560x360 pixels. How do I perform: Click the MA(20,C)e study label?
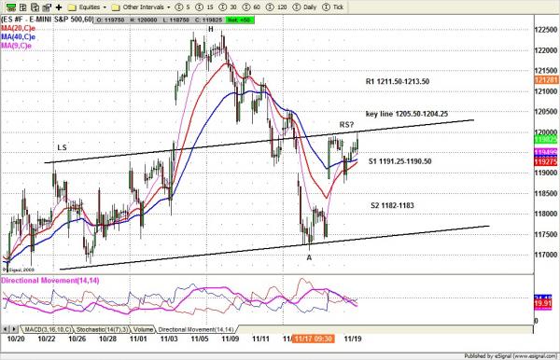click(19, 29)
